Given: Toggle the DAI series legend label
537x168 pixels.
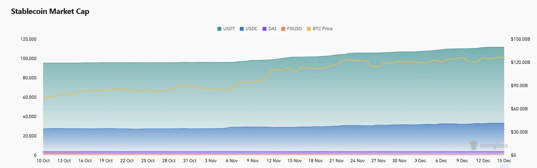Looking at the screenshot, I should click(x=272, y=29).
